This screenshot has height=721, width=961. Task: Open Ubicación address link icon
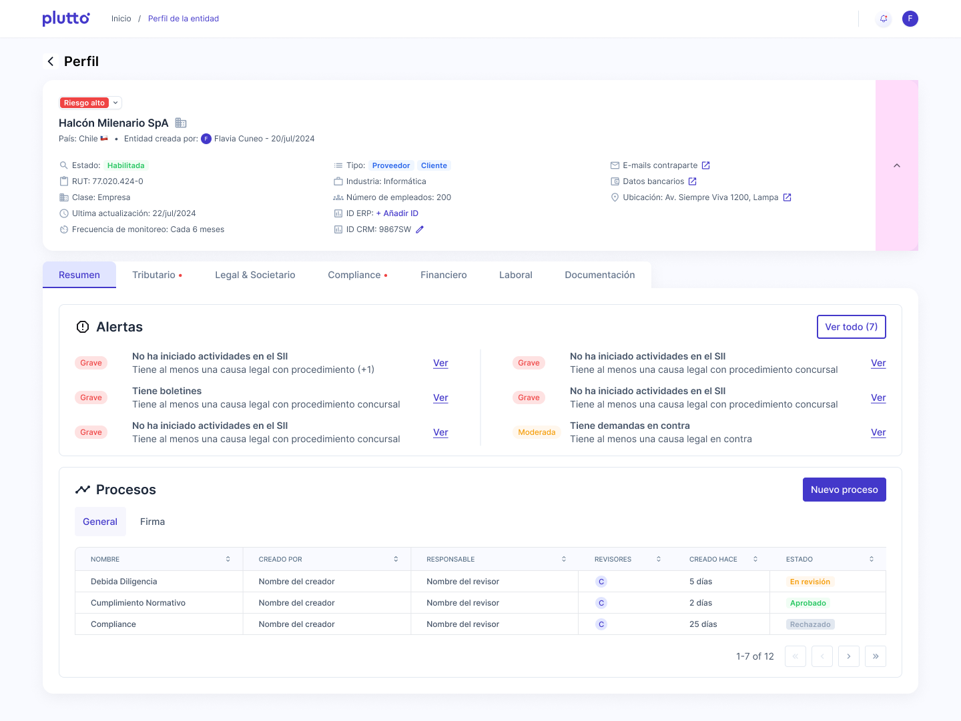[x=787, y=197]
